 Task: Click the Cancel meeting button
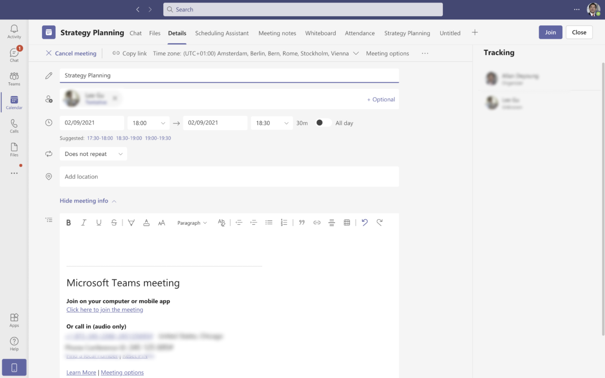[x=71, y=53]
